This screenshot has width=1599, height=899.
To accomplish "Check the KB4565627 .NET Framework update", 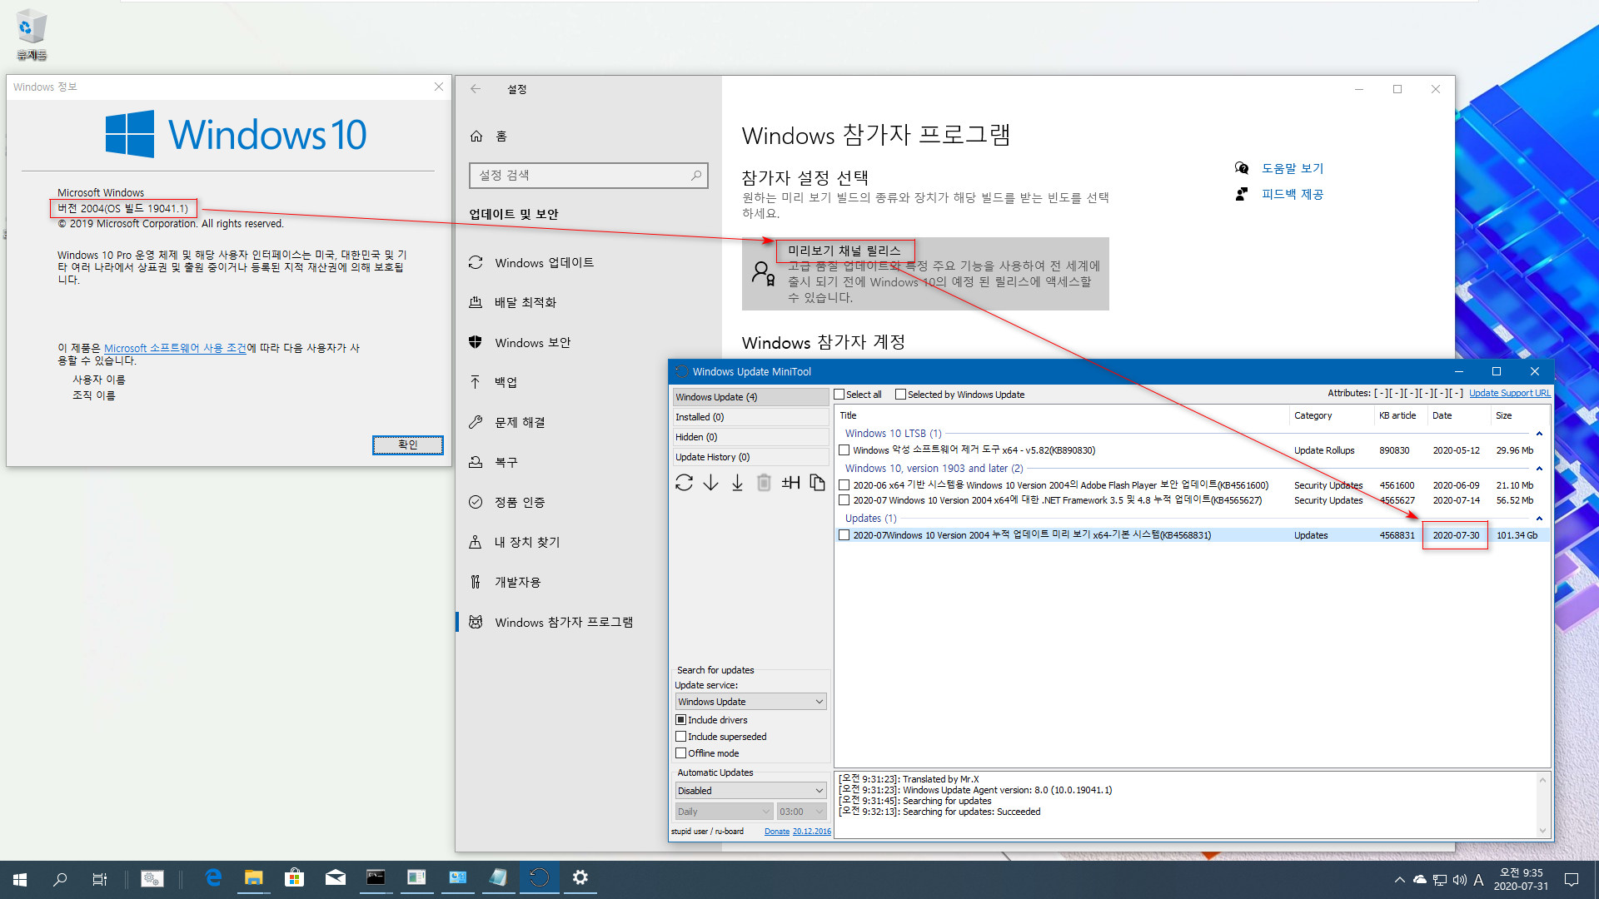I will [x=844, y=500].
